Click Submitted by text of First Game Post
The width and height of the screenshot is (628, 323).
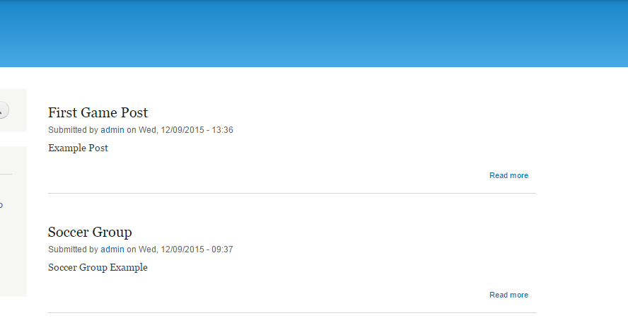point(73,130)
